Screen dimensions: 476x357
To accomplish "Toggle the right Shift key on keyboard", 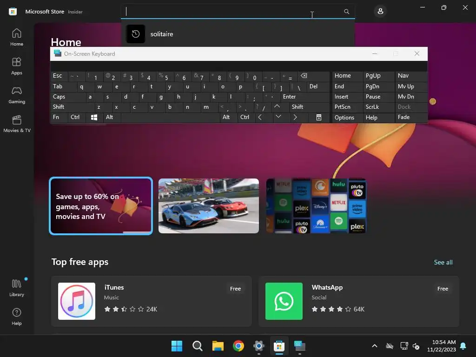I will [309, 107].
